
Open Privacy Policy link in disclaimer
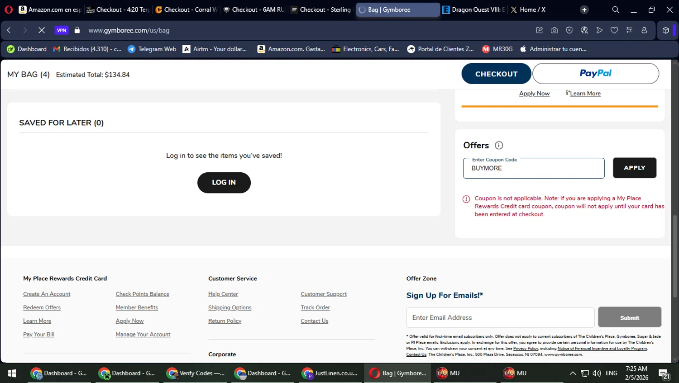pos(526,349)
